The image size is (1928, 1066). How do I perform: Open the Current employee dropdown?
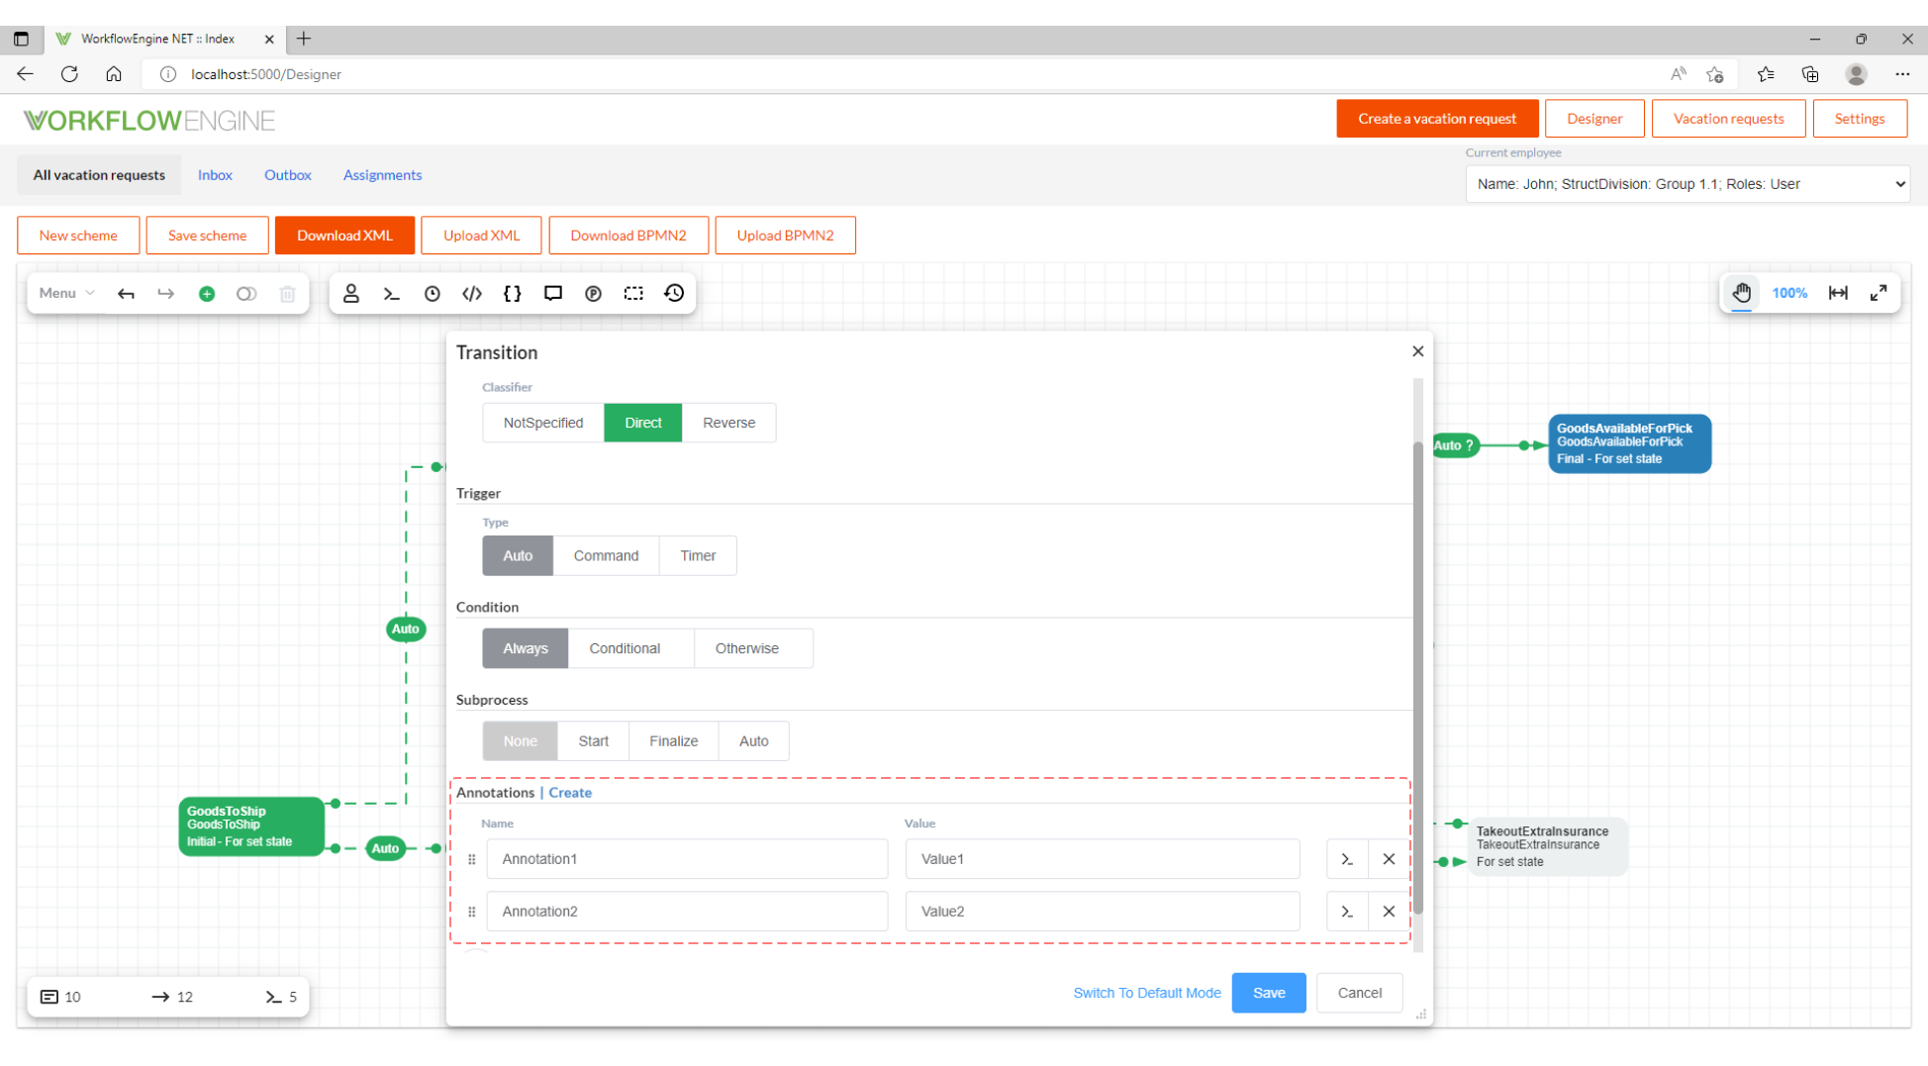click(x=1687, y=184)
